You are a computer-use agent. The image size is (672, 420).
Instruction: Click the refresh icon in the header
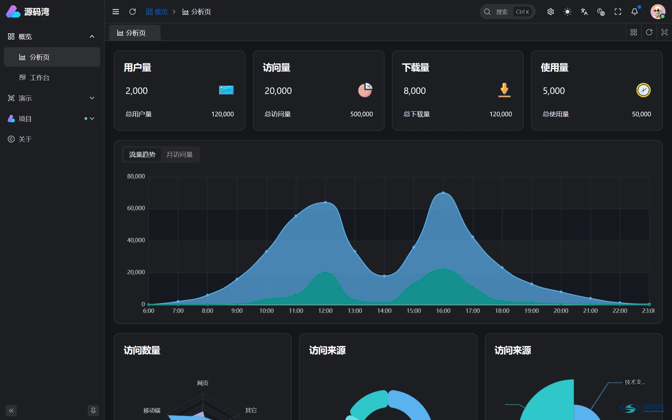[133, 12]
